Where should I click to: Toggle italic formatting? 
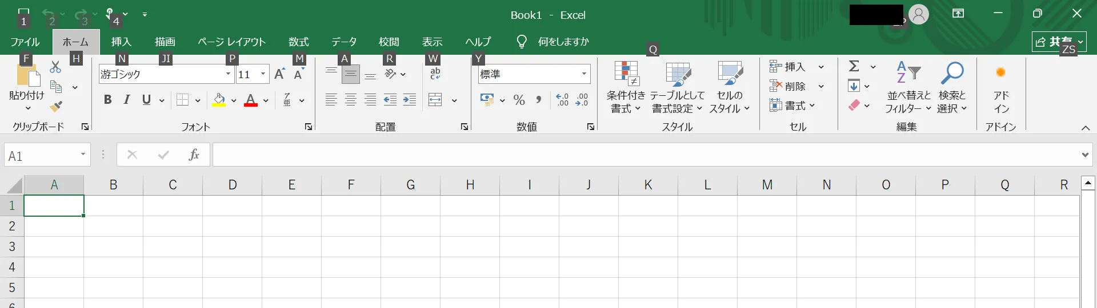[127, 100]
